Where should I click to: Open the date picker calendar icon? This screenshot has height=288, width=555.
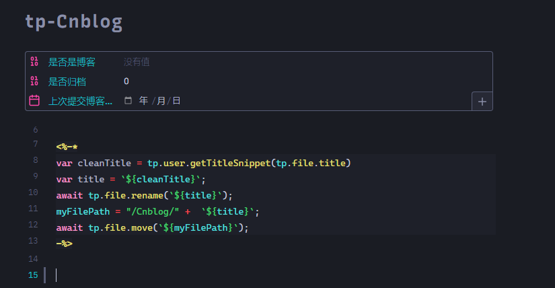click(128, 101)
